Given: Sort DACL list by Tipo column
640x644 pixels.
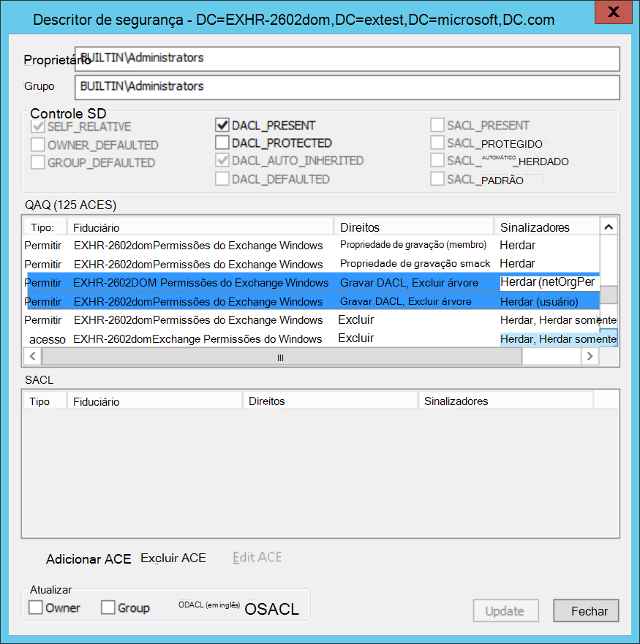Looking at the screenshot, I should point(45,227).
